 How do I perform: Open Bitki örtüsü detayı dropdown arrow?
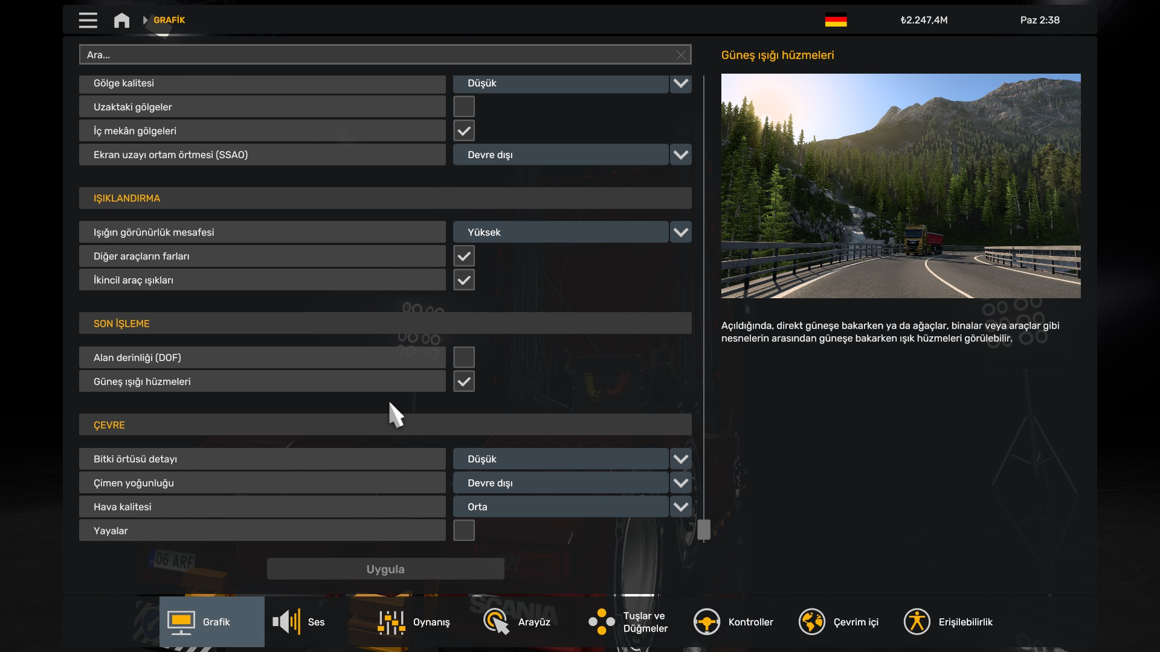pyautogui.click(x=681, y=459)
